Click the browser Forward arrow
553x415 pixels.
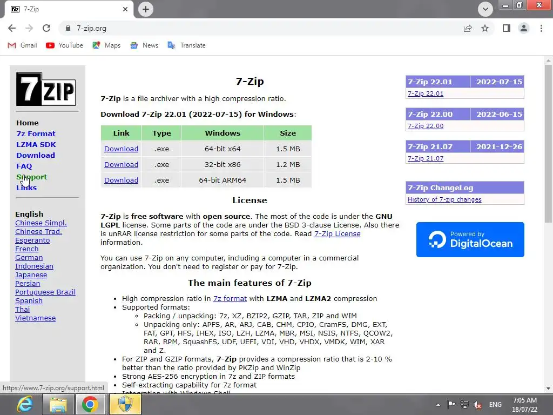29,28
